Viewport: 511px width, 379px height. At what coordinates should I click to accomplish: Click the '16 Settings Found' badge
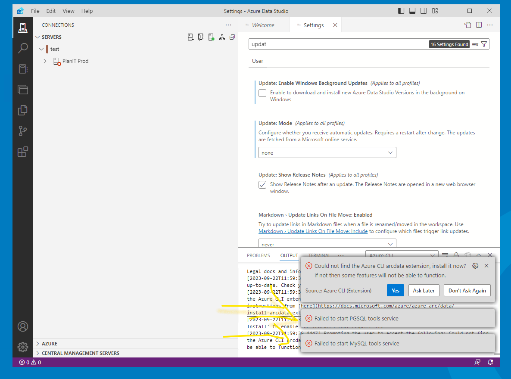pos(449,44)
